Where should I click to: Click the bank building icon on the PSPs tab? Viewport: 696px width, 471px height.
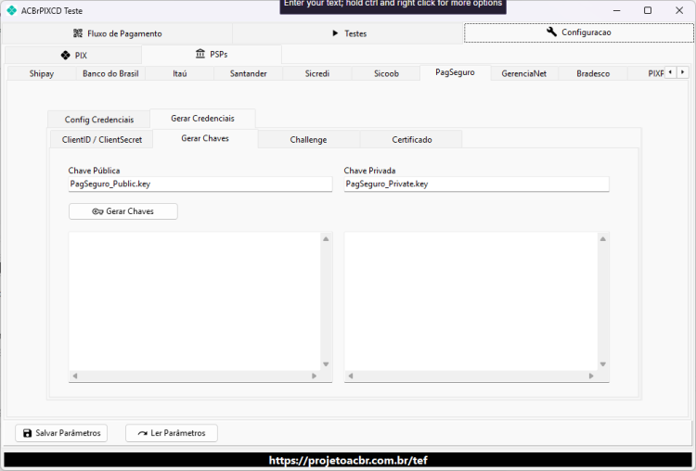(200, 54)
